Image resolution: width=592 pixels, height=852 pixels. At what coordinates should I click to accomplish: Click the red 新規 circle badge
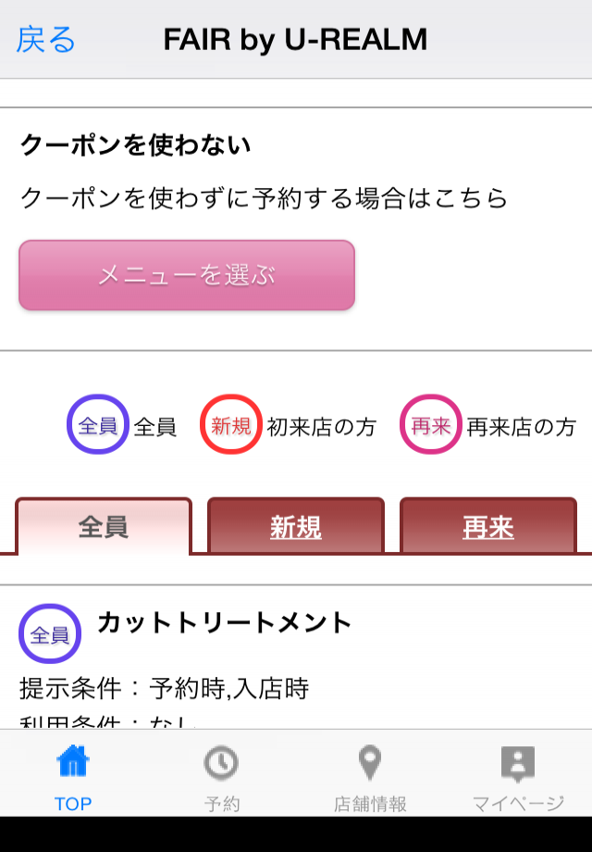pyautogui.click(x=230, y=424)
